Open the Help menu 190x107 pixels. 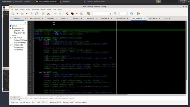60,10
